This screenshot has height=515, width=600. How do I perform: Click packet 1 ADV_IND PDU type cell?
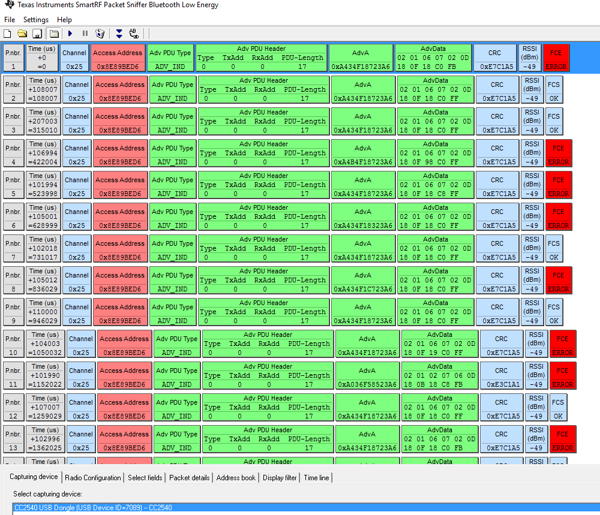[x=170, y=58]
